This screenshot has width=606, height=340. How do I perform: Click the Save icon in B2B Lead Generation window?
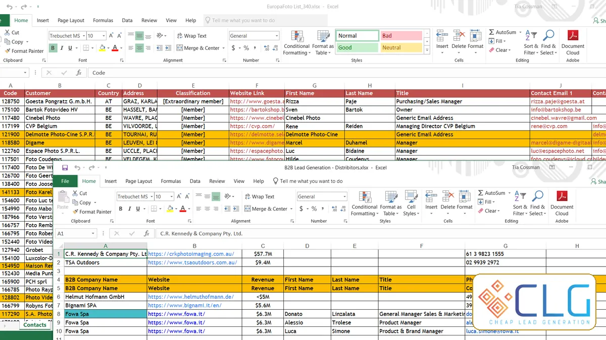[x=65, y=167]
